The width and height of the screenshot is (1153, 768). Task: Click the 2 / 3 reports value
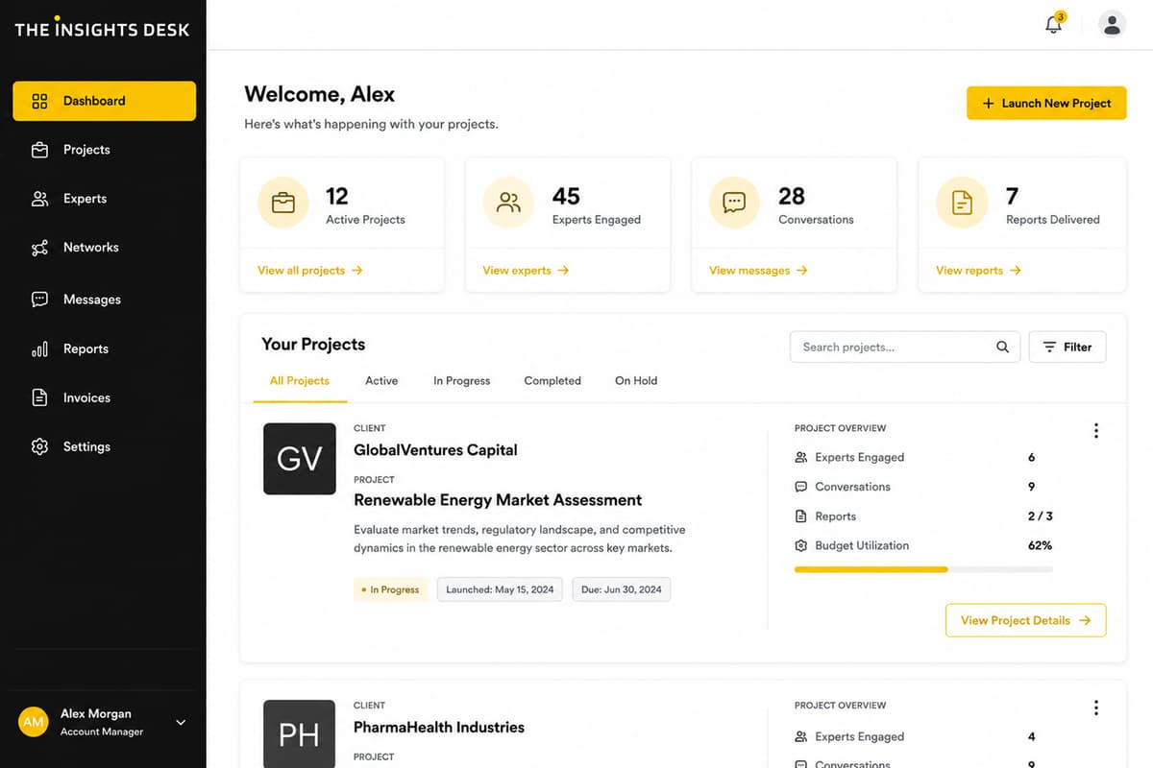(1040, 516)
